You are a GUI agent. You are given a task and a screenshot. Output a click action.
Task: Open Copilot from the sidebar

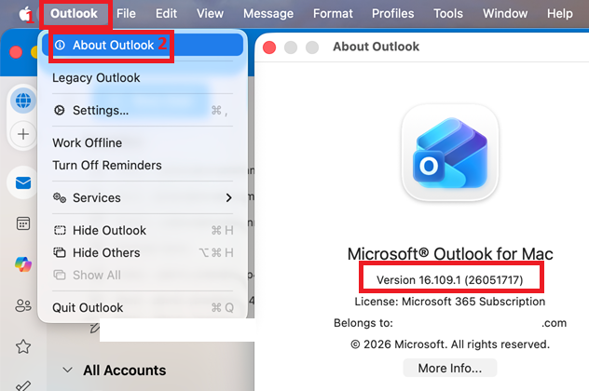point(23,264)
